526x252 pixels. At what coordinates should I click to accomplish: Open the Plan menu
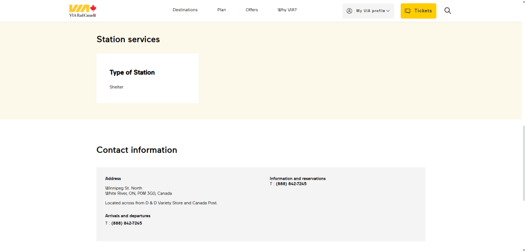click(221, 10)
